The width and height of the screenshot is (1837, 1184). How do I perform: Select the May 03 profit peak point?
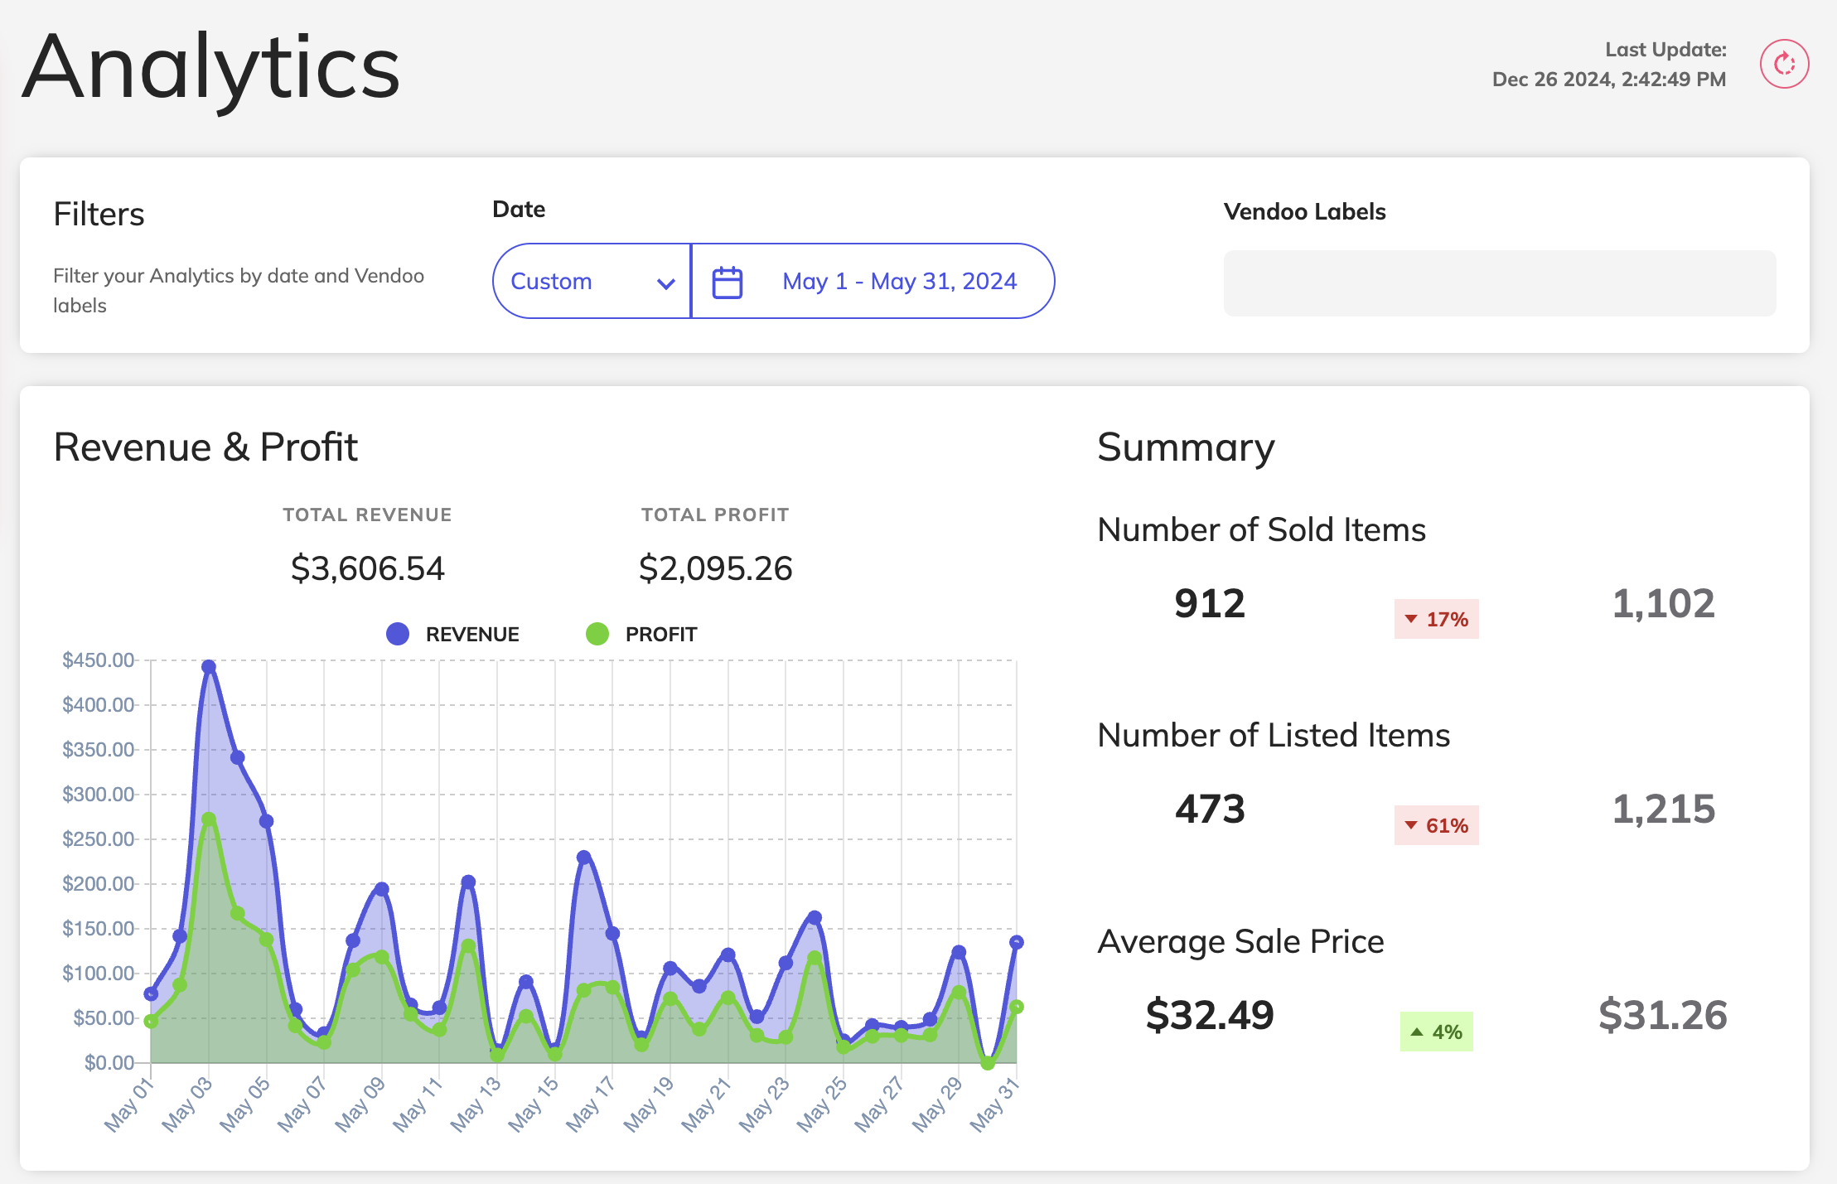pos(209,819)
